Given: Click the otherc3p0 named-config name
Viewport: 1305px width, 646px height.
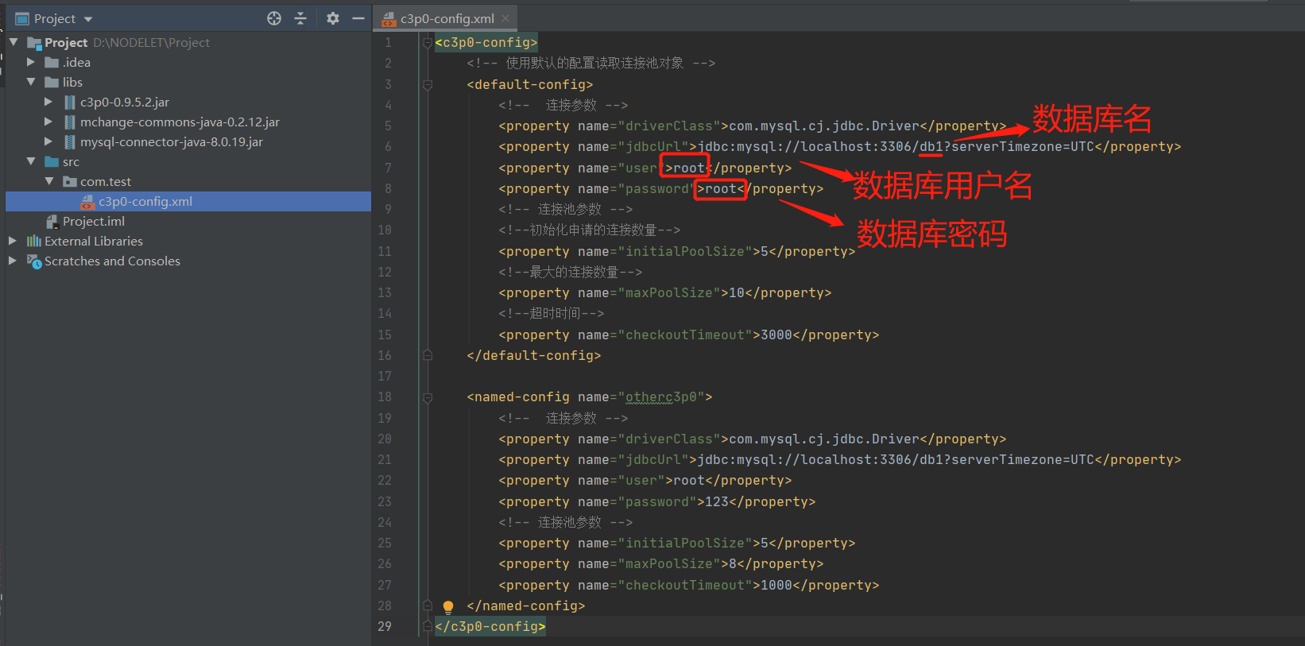Looking at the screenshot, I should tap(660, 397).
